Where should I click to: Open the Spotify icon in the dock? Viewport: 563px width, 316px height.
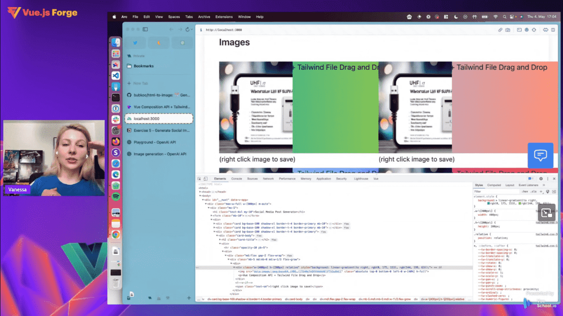pyautogui.click(x=116, y=196)
